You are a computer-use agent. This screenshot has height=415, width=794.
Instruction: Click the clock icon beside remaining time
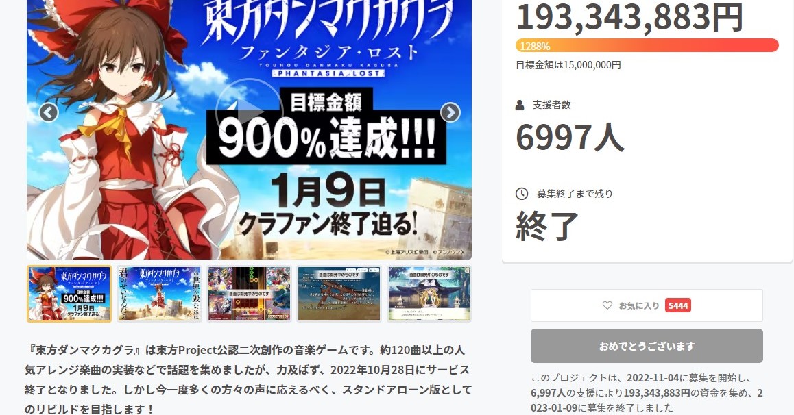tap(522, 194)
